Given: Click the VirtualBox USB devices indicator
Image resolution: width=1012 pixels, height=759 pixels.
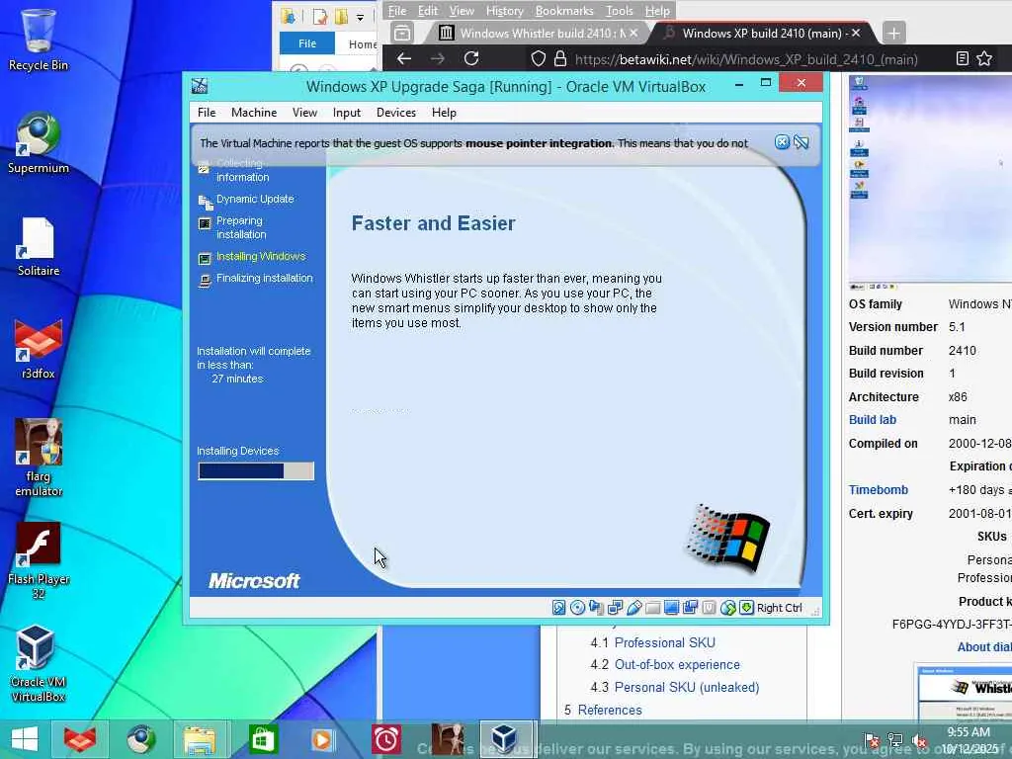Looking at the screenshot, I should [633, 608].
